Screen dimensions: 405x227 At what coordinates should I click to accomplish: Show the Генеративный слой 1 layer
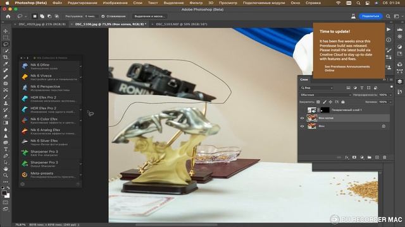(x=302, y=110)
